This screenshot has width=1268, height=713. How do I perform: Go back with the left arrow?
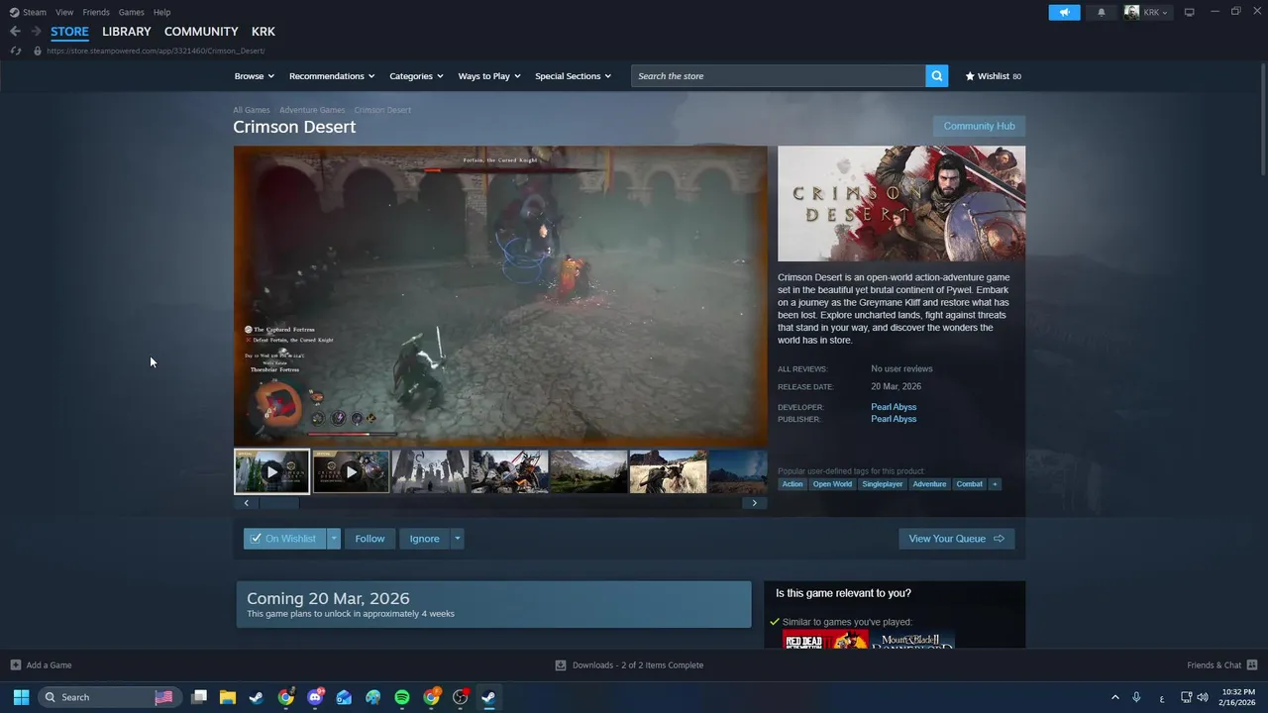(15, 32)
